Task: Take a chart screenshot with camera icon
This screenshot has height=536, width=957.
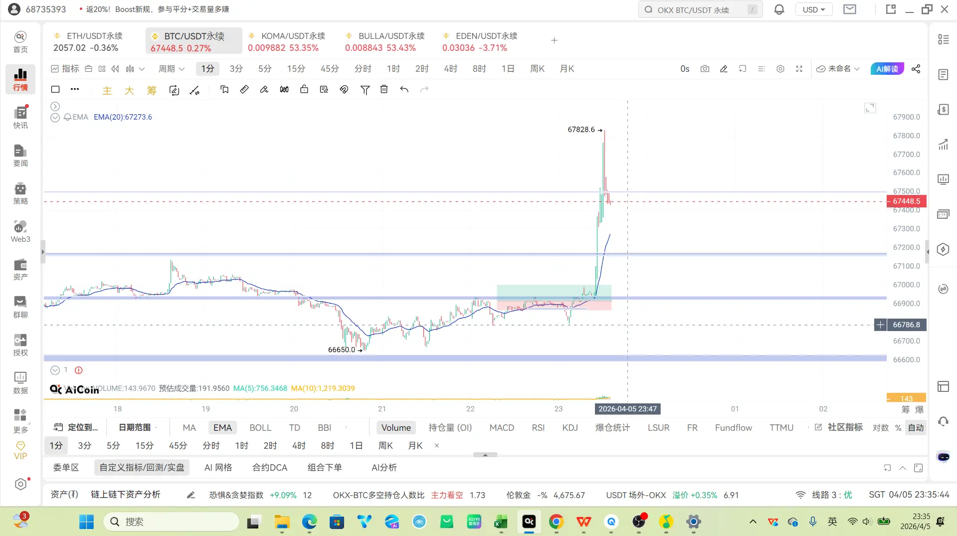Action: pos(704,69)
